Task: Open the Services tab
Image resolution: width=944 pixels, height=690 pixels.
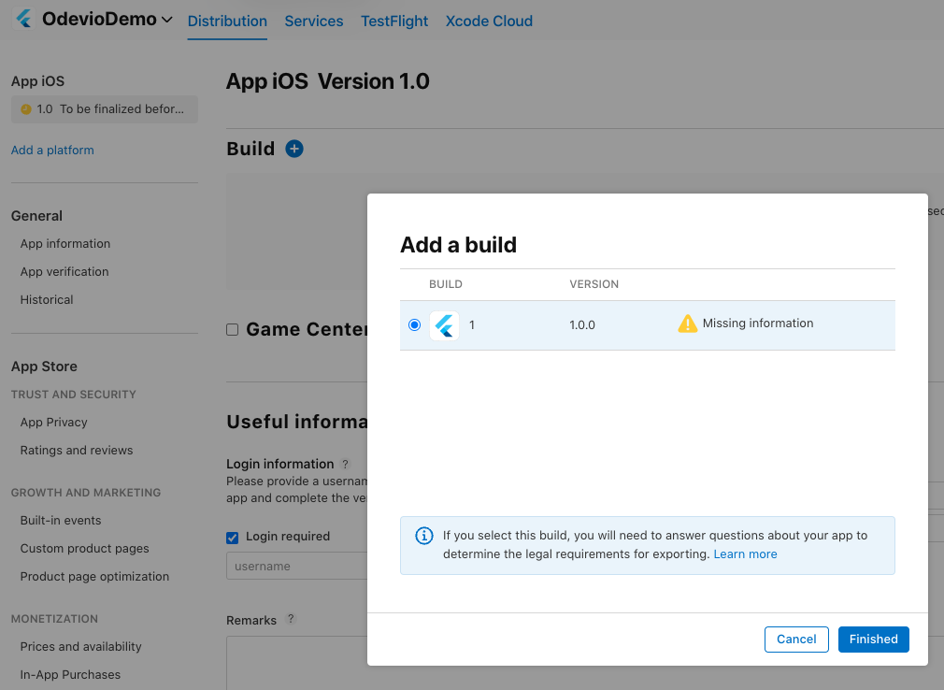Action: tap(314, 21)
